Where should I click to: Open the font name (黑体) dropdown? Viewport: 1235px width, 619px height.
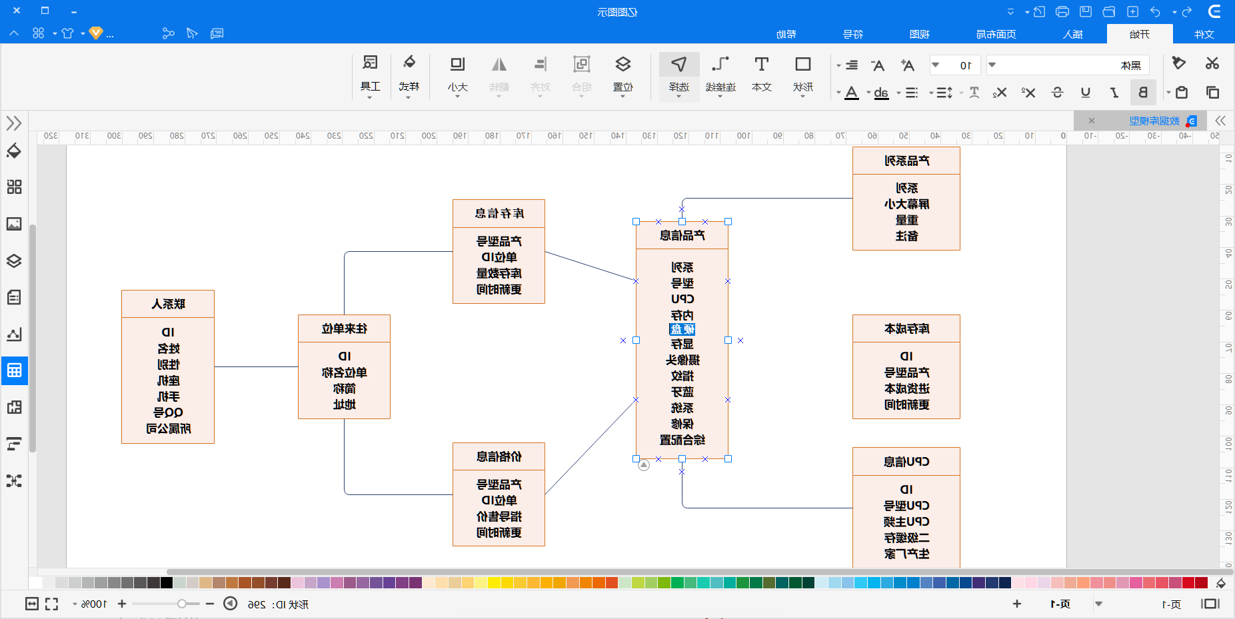(x=992, y=65)
